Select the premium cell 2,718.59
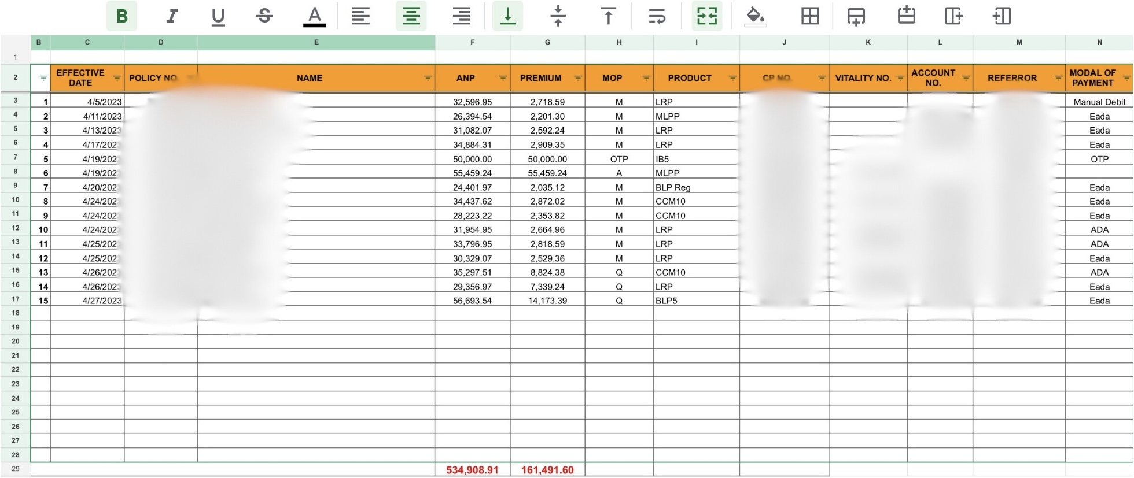This screenshot has height=478, width=1134. pyautogui.click(x=547, y=102)
